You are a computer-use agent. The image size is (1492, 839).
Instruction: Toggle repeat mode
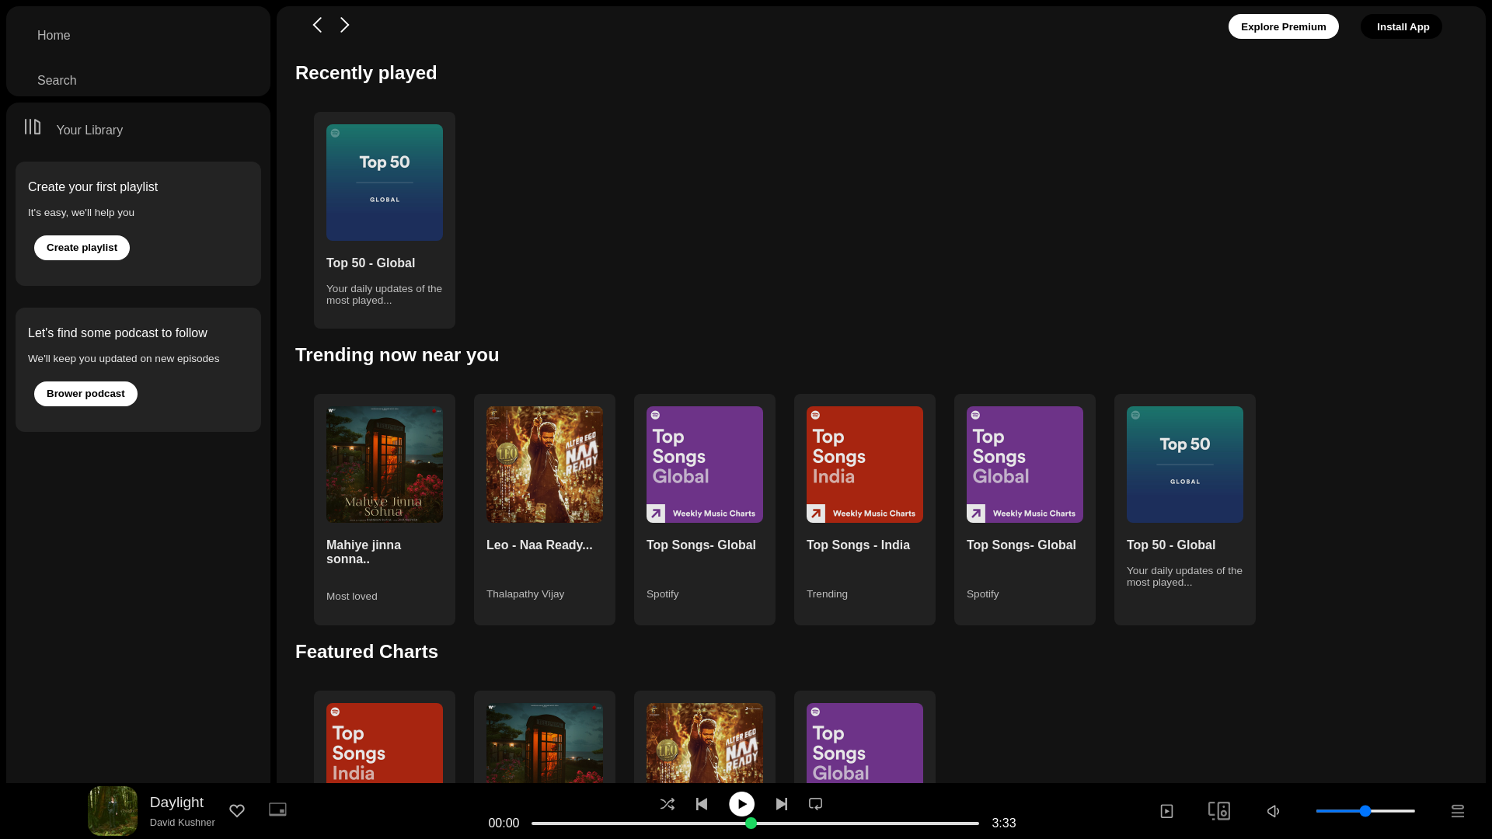[815, 804]
